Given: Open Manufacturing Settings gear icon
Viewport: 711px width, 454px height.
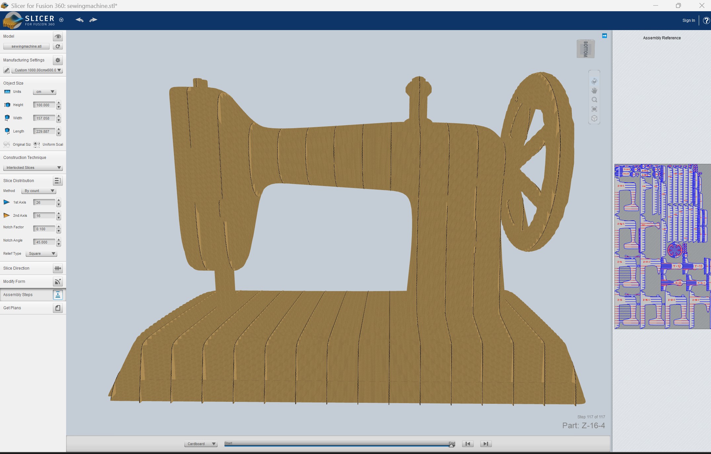Looking at the screenshot, I should coord(58,60).
